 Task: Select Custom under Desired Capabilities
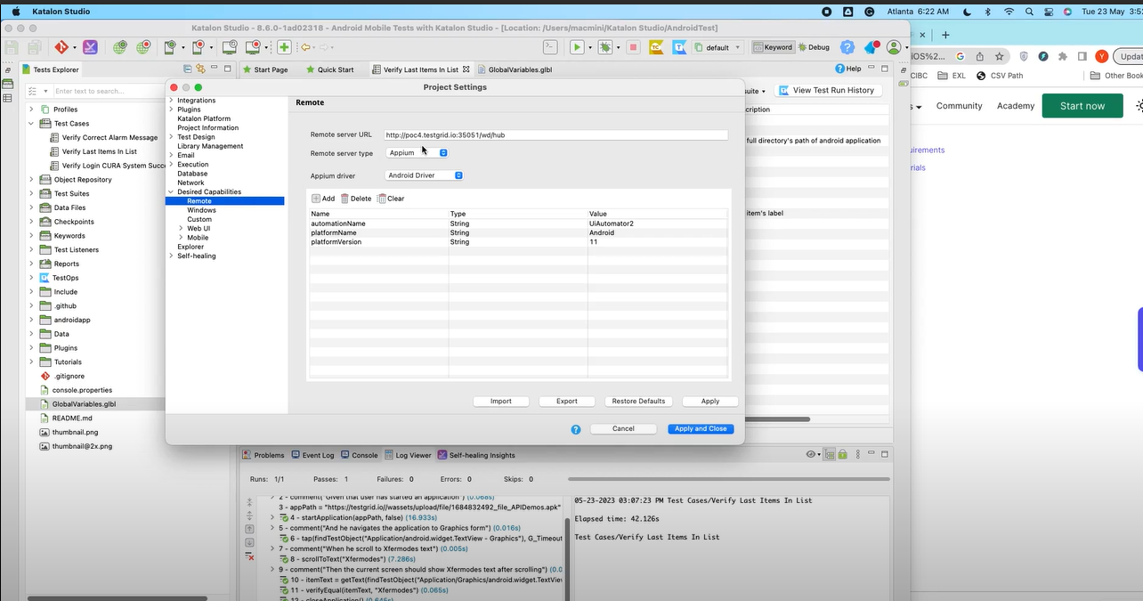(x=199, y=220)
